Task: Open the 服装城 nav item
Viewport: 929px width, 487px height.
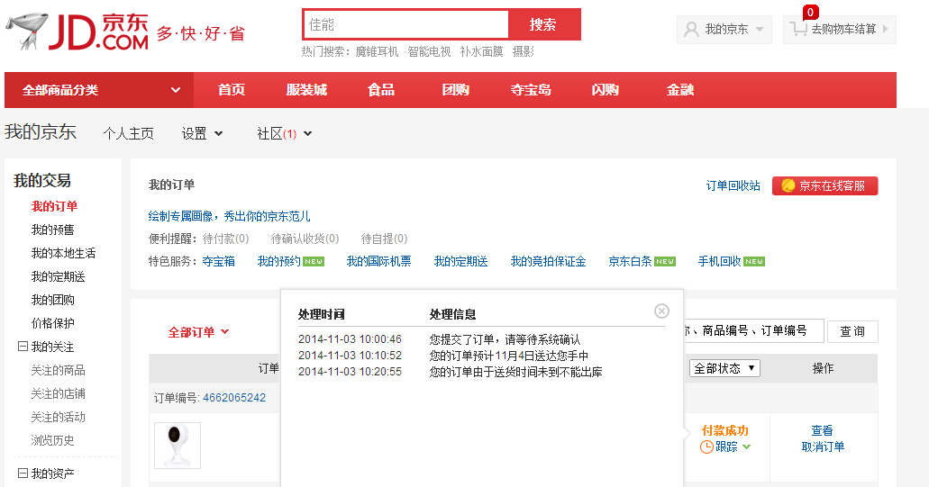Action: click(306, 90)
